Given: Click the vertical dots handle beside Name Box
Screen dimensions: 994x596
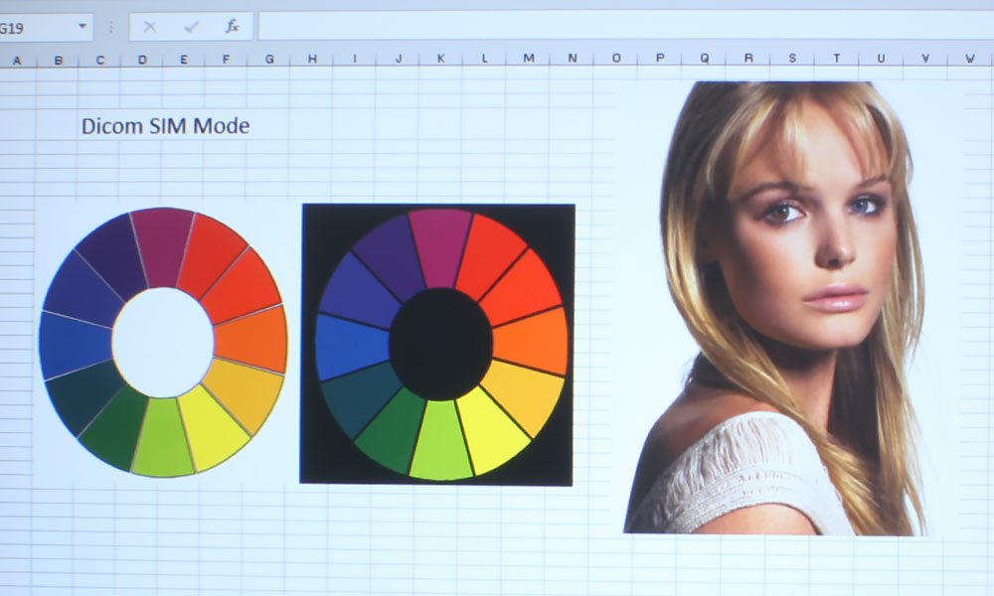Looking at the screenshot, I should [110, 27].
